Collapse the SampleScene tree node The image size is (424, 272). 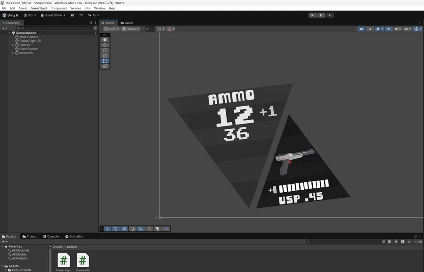coord(9,33)
